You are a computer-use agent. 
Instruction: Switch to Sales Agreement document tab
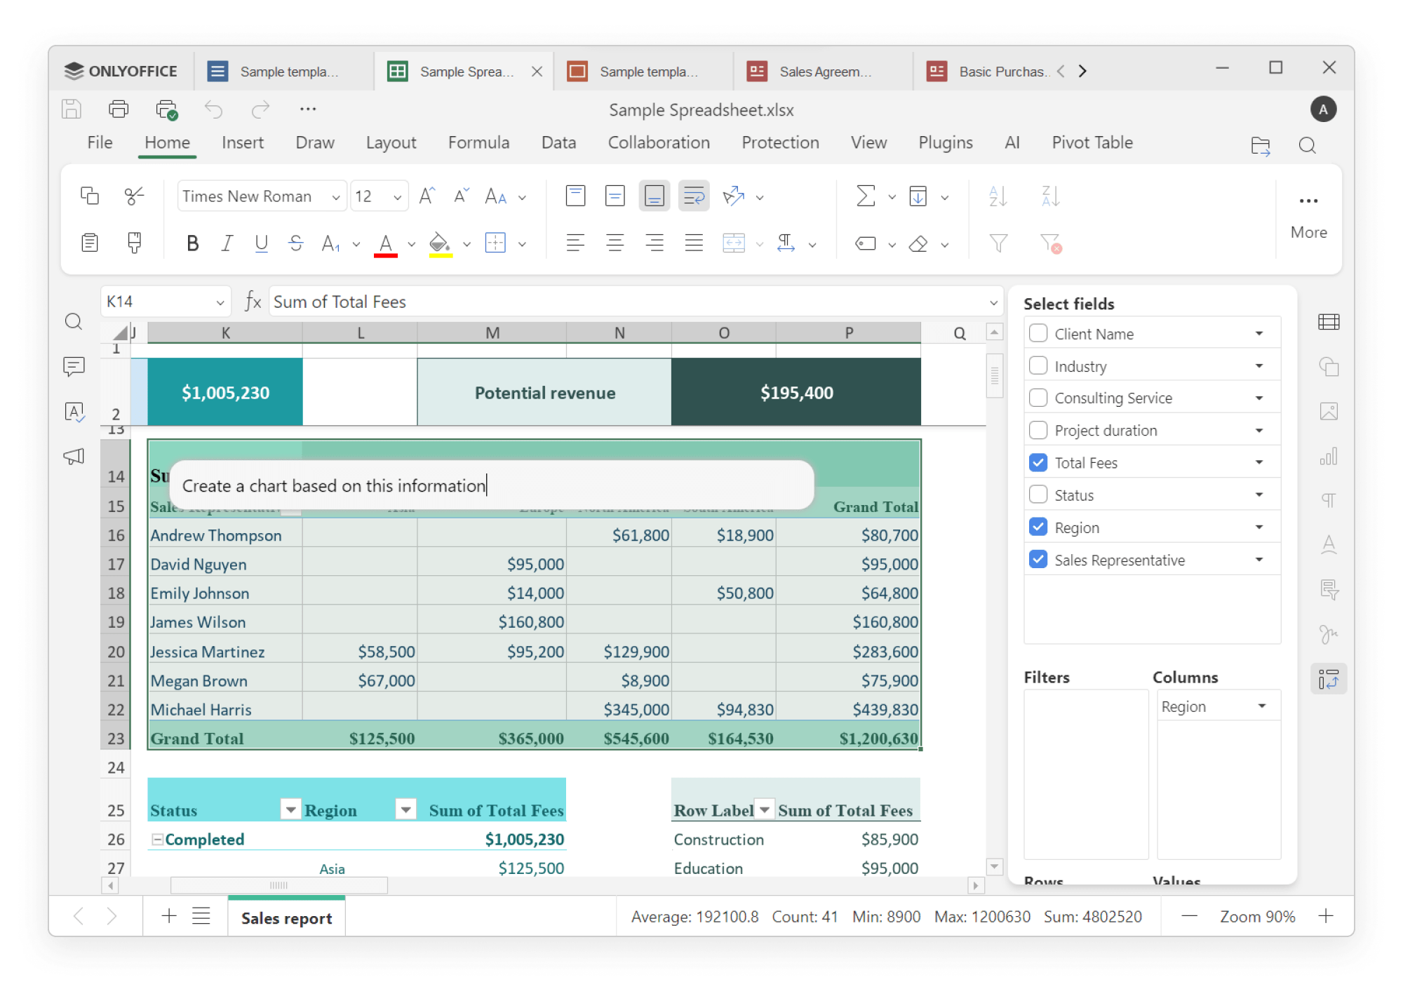[823, 72]
